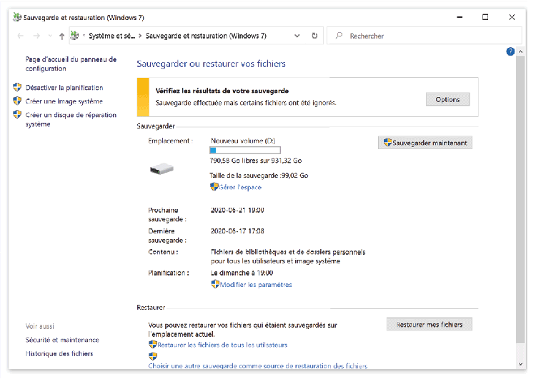Click 'Désactiver la planification' link
Screen dimensions: 536x379
(64, 88)
